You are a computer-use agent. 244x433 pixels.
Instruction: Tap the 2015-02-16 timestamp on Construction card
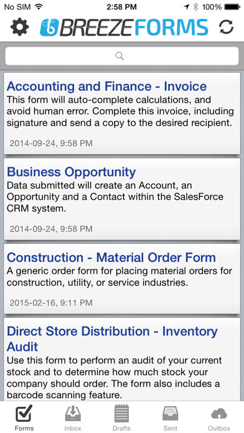pyautogui.click(x=51, y=302)
